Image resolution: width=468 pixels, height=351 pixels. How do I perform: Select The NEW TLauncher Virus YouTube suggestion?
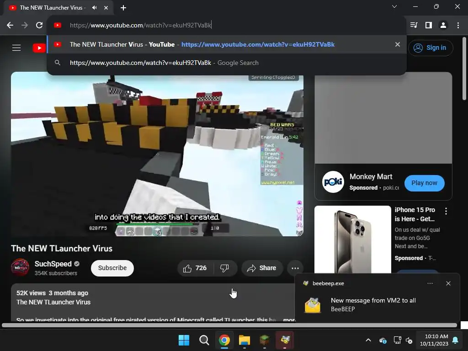[x=227, y=44]
